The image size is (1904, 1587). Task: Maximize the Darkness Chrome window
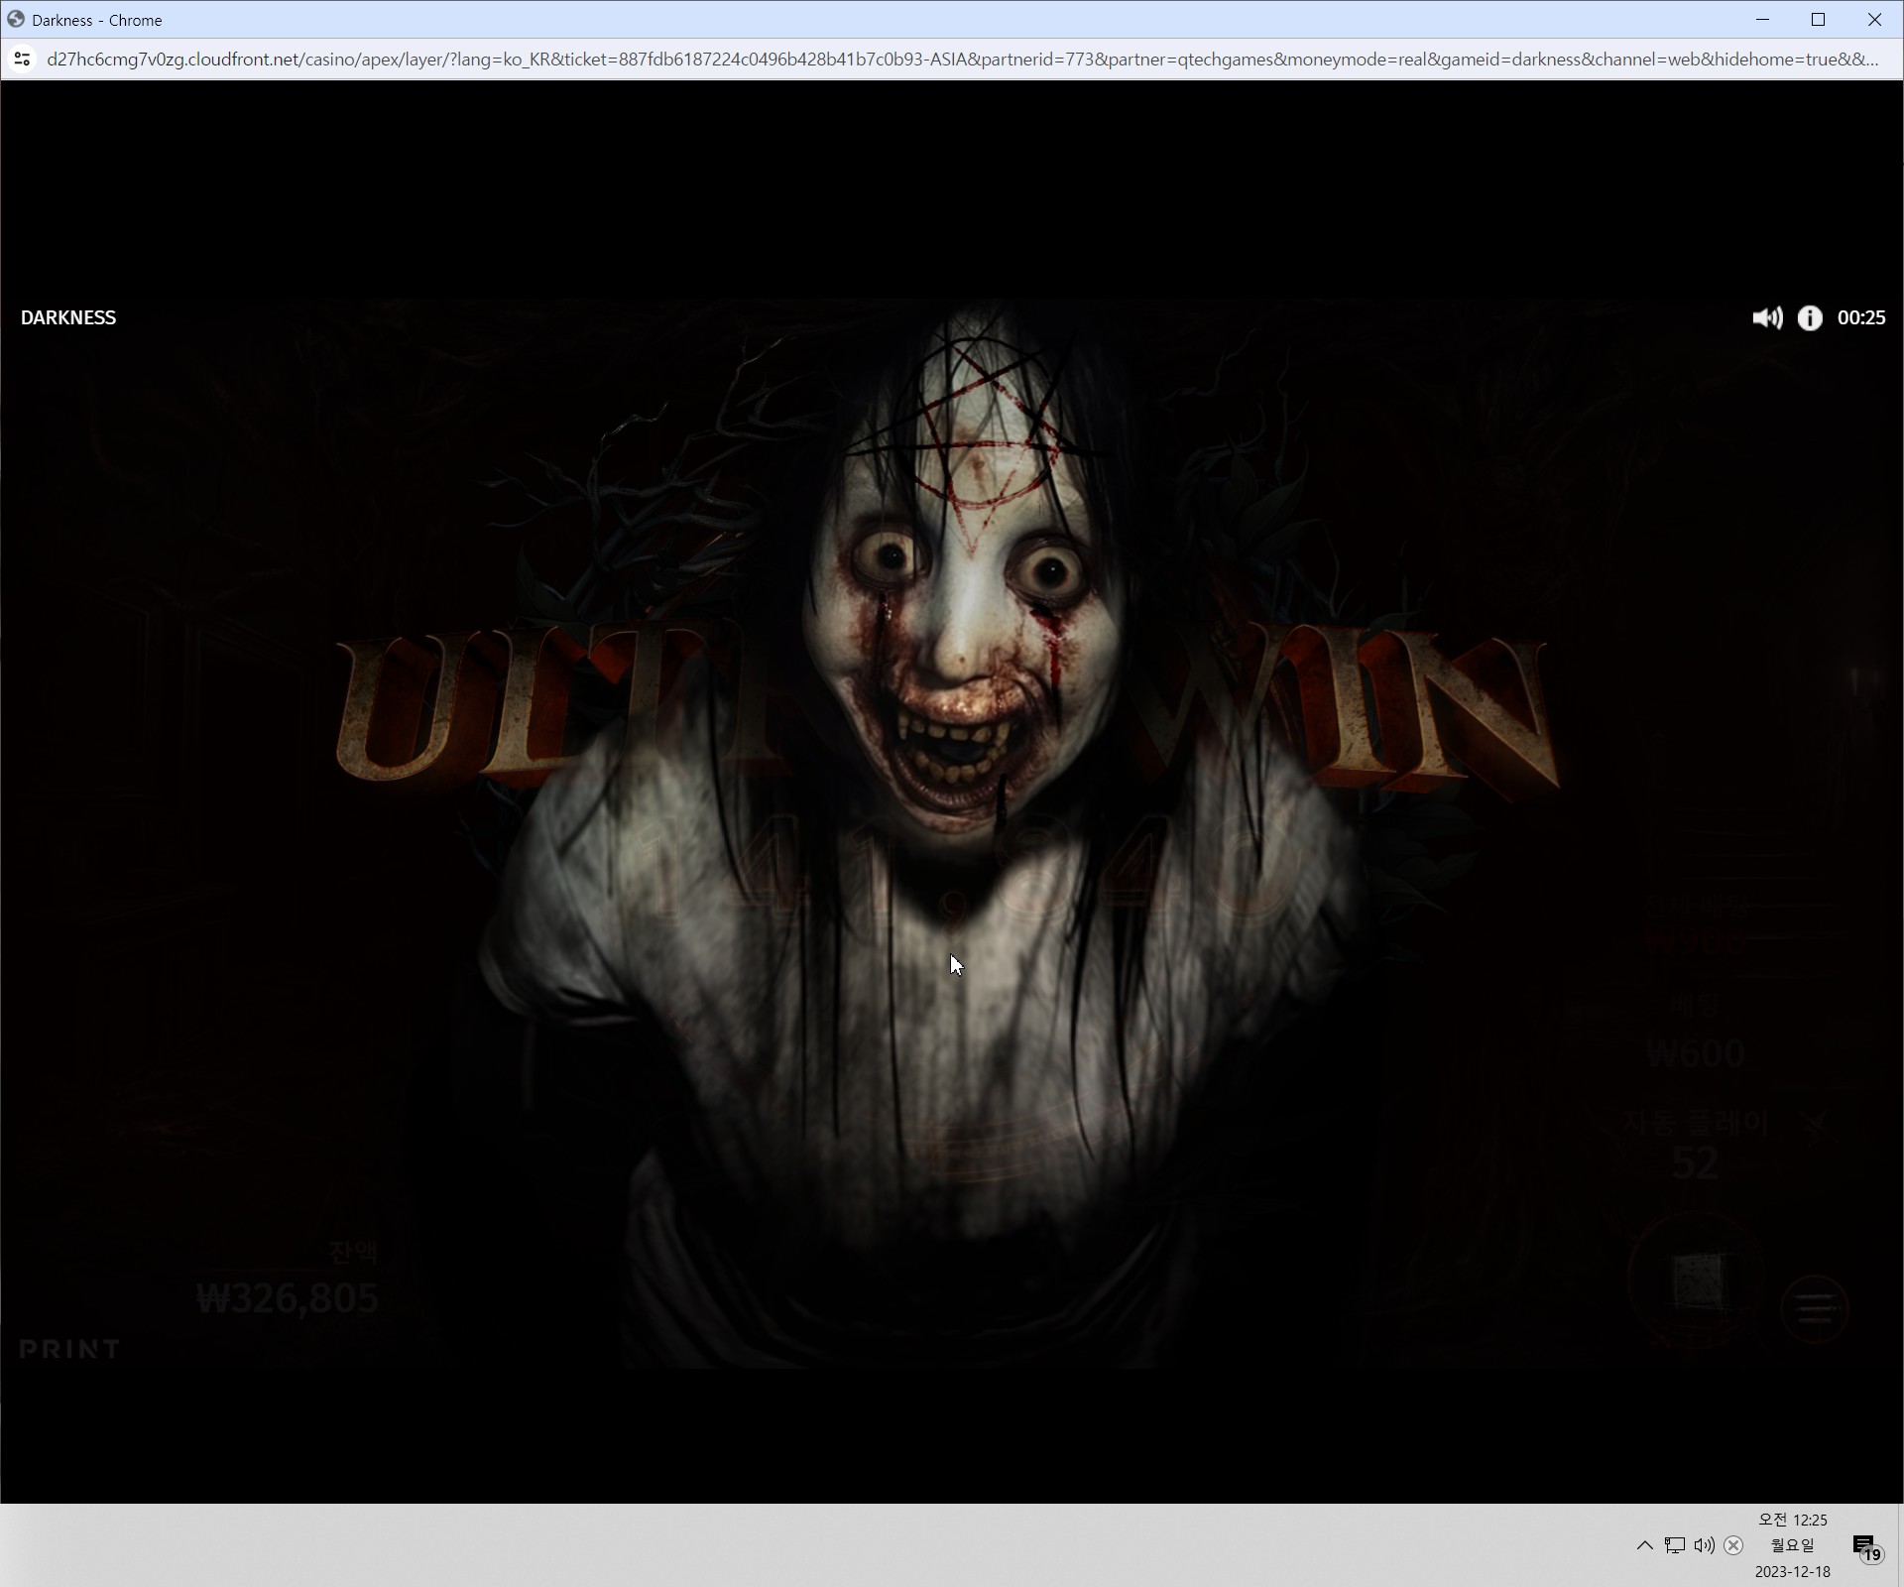tap(1818, 20)
